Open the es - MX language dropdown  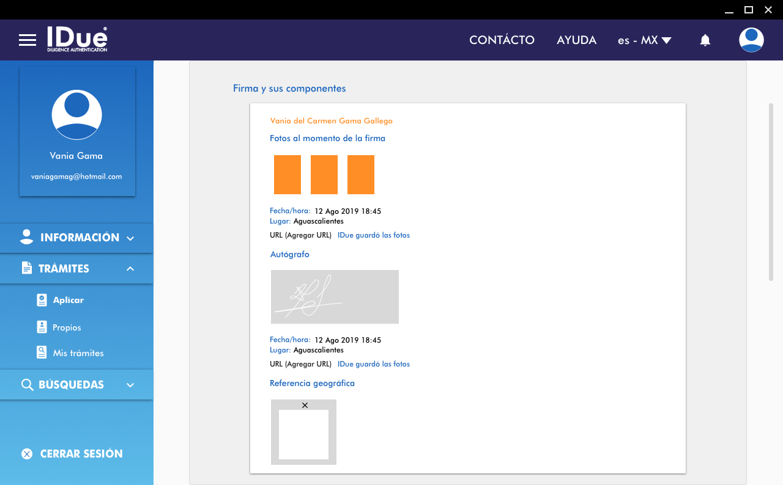(x=645, y=40)
